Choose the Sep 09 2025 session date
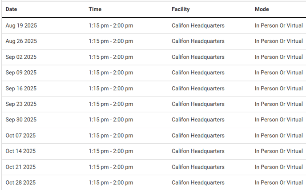Viewport: 306px width, 190px height. click(21, 73)
